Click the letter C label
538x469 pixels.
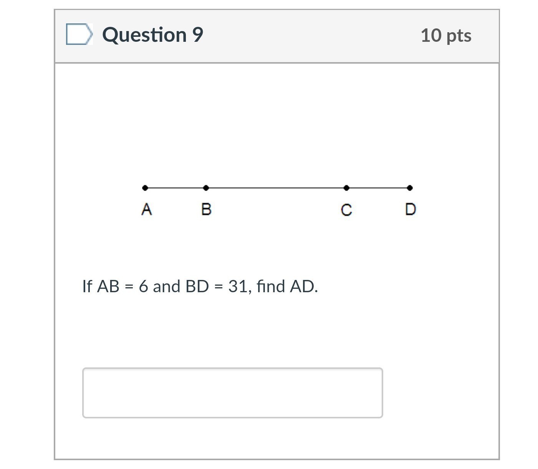pyautogui.click(x=346, y=210)
